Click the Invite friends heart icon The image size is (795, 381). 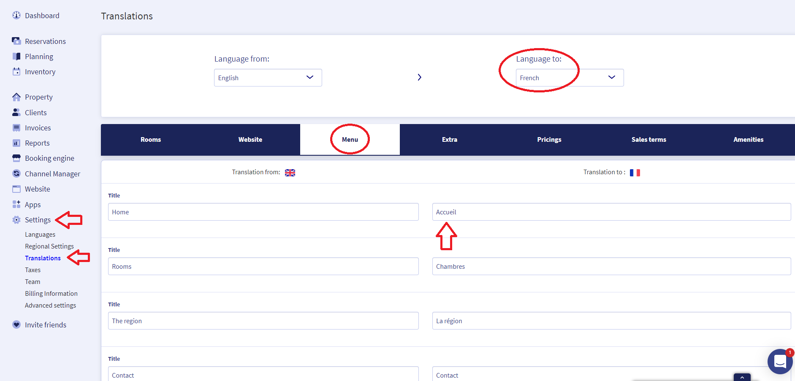click(x=16, y=324)
